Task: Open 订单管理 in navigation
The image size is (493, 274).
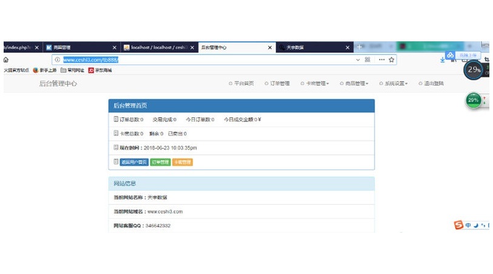Action: pos(277,83)
